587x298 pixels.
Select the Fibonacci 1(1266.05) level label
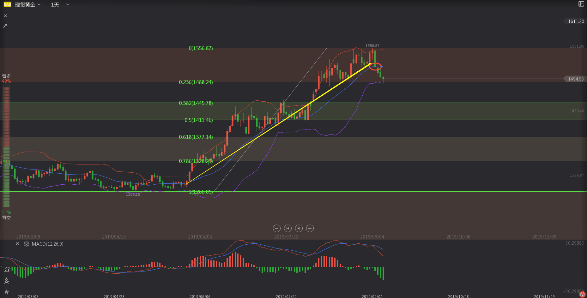(201, 192)
